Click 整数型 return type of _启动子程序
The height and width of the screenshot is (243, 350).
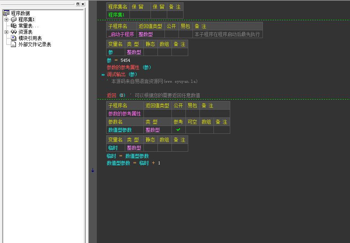coord(150,34)
